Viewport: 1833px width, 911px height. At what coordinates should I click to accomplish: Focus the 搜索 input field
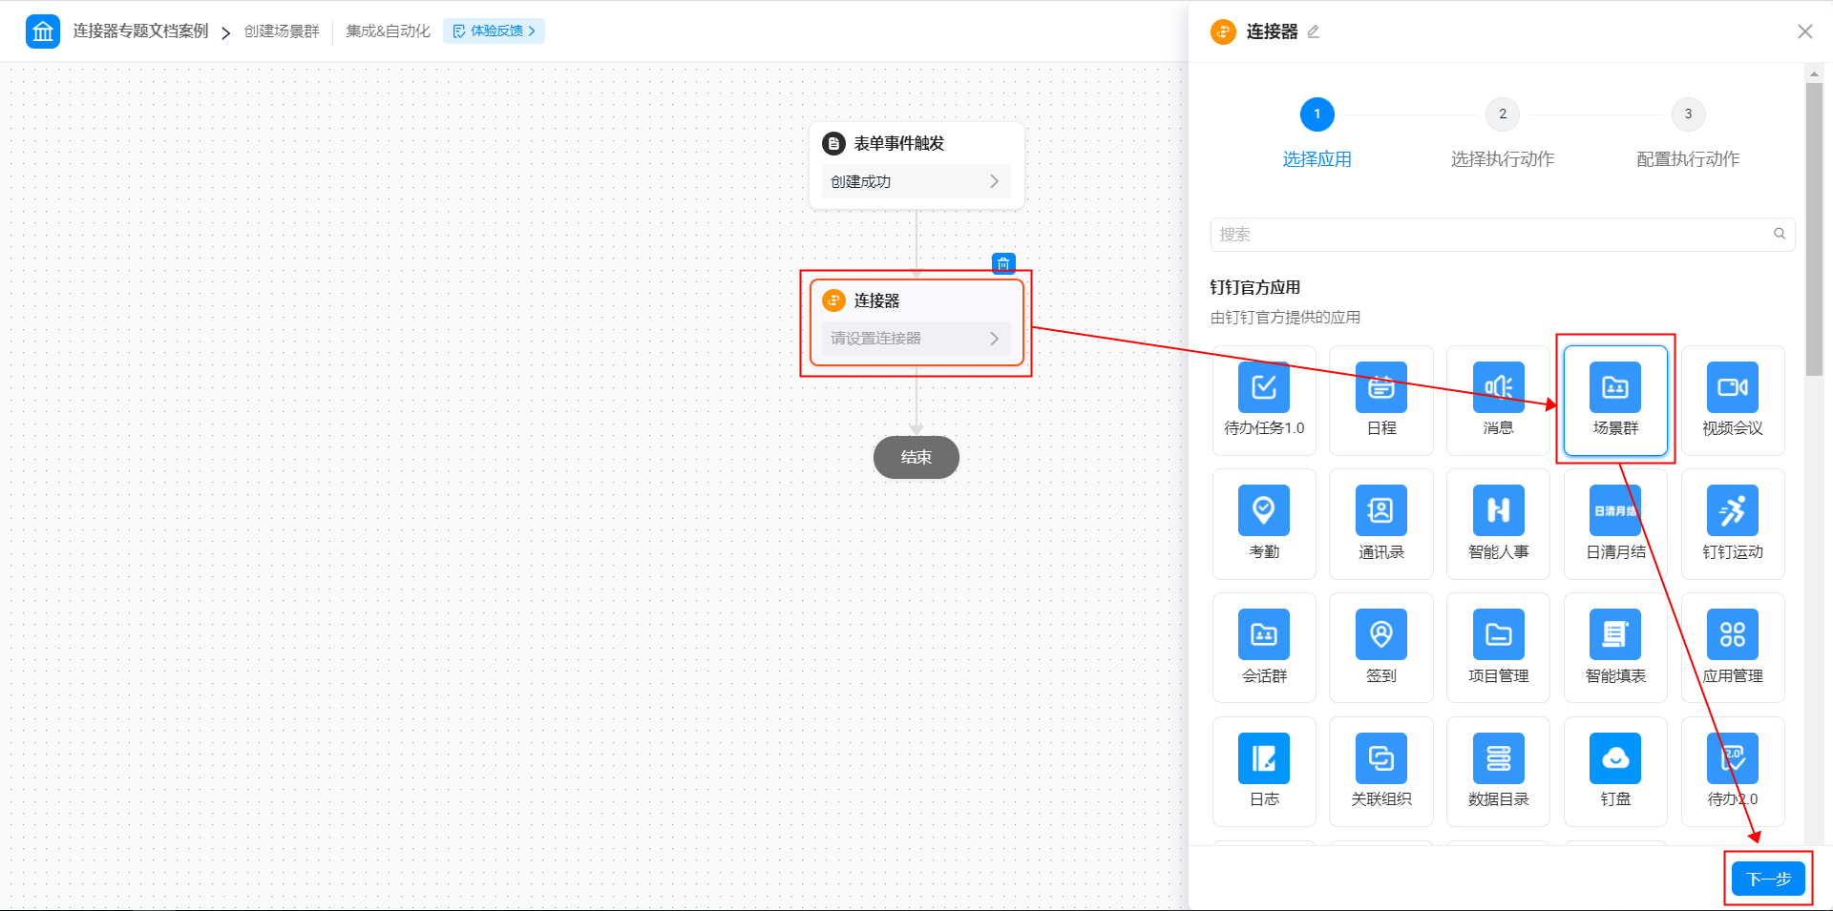(1503, 234)
